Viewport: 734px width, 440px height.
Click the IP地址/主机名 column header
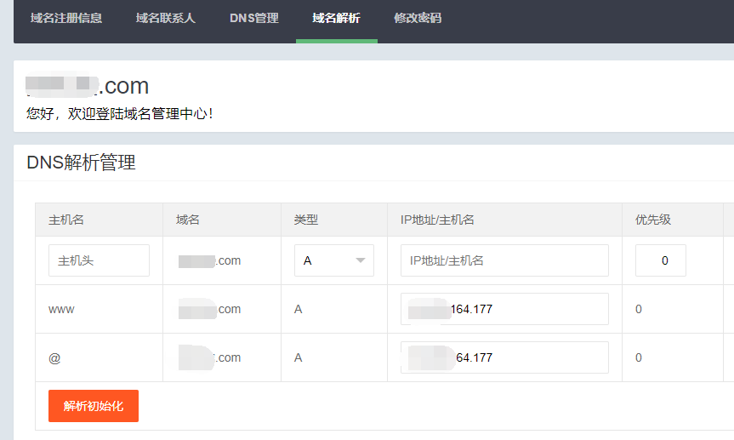437,220
